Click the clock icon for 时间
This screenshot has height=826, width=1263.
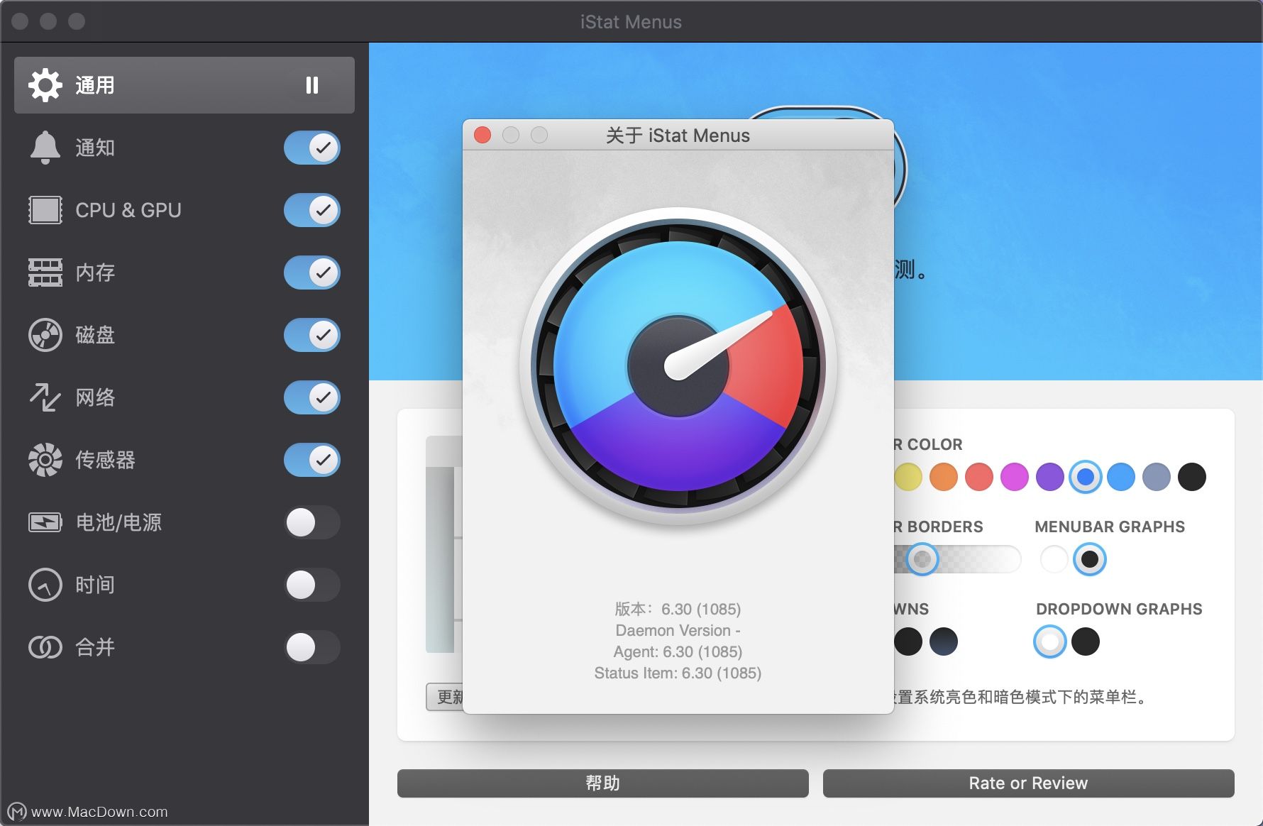(x=45, y=585)
